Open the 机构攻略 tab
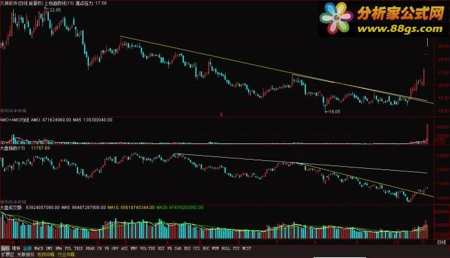 point(46,255)
